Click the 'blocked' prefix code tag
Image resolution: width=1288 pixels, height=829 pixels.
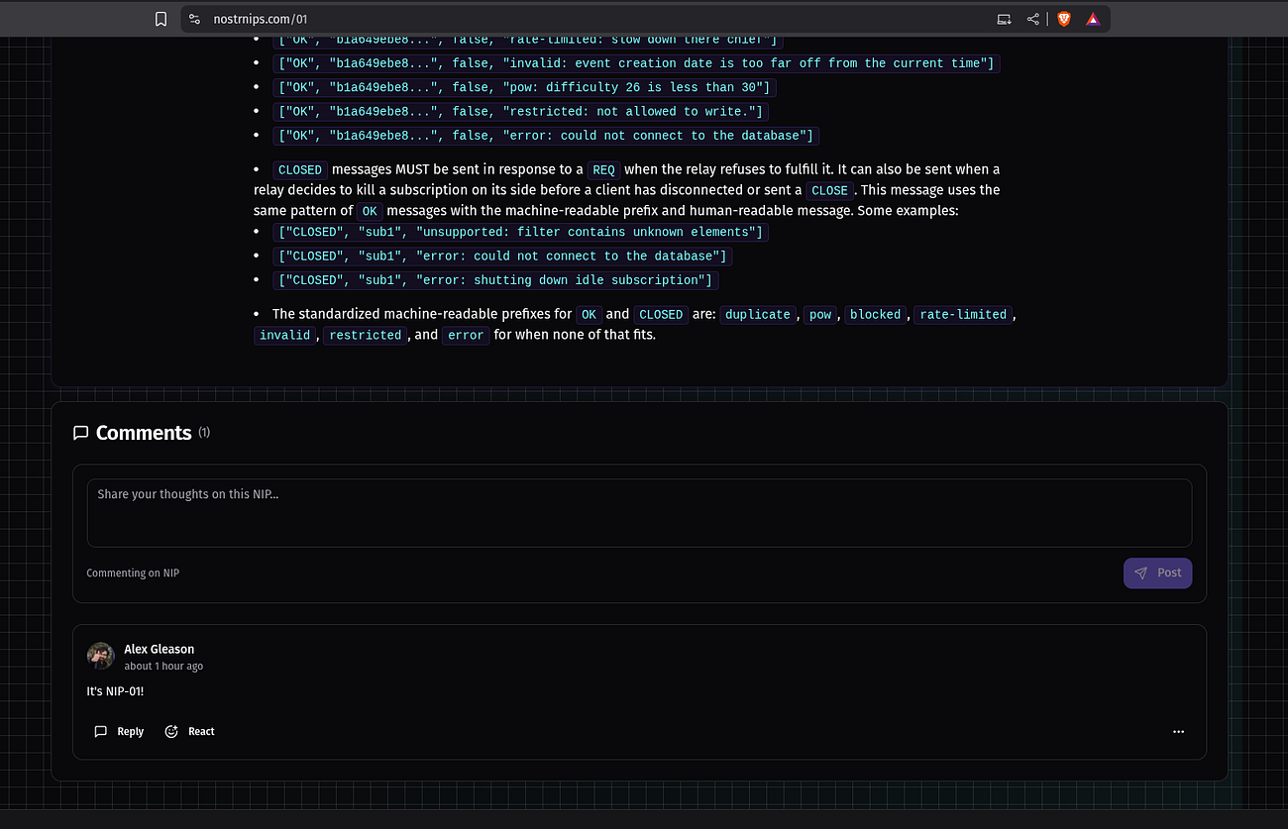[x=876, y=314]
